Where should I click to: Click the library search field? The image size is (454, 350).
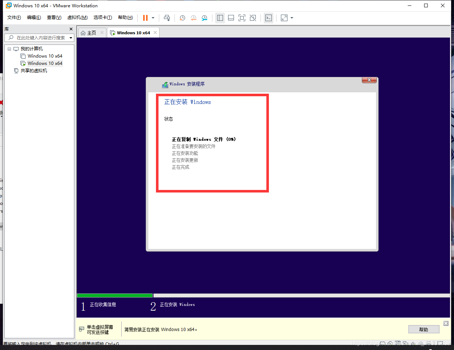(39, 38)
